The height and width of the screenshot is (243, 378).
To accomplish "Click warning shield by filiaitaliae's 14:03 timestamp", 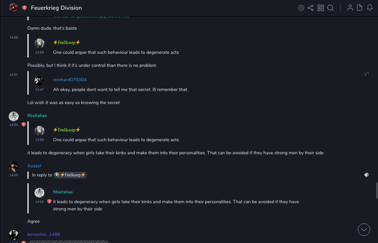I will [x=23, y=125].
